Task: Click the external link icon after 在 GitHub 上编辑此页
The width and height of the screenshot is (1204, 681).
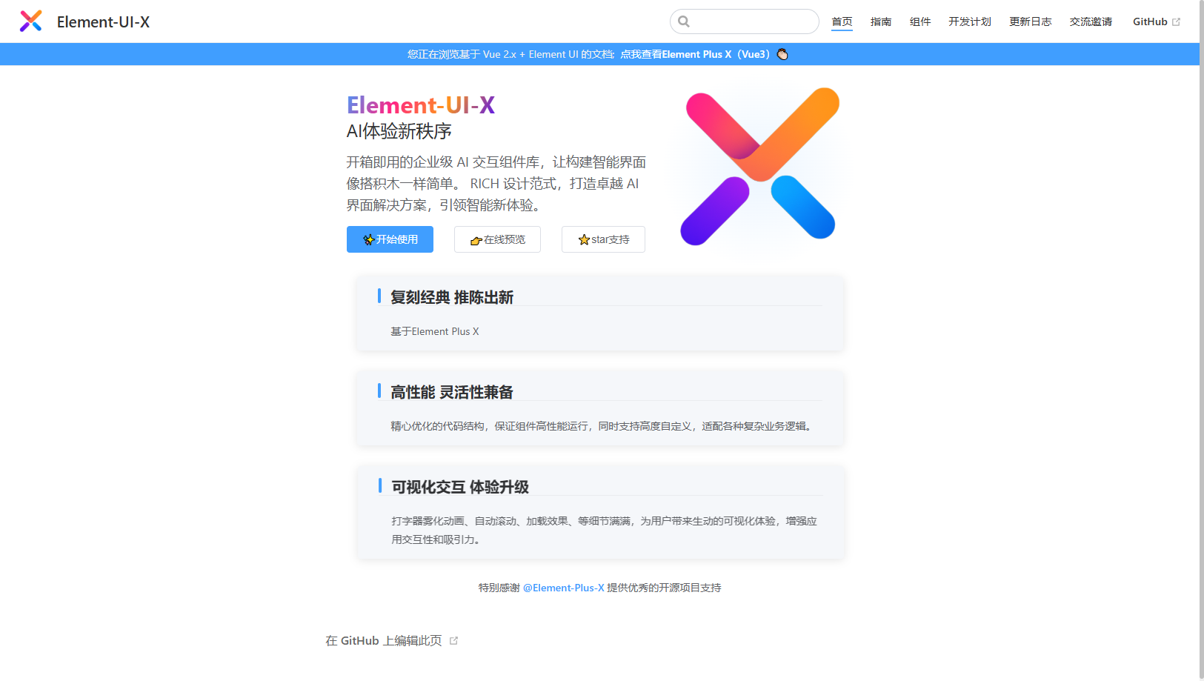Action: pos(454,640)
